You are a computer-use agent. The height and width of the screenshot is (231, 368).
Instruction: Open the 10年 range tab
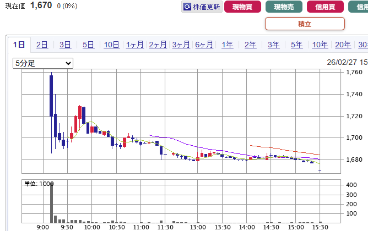320,45
